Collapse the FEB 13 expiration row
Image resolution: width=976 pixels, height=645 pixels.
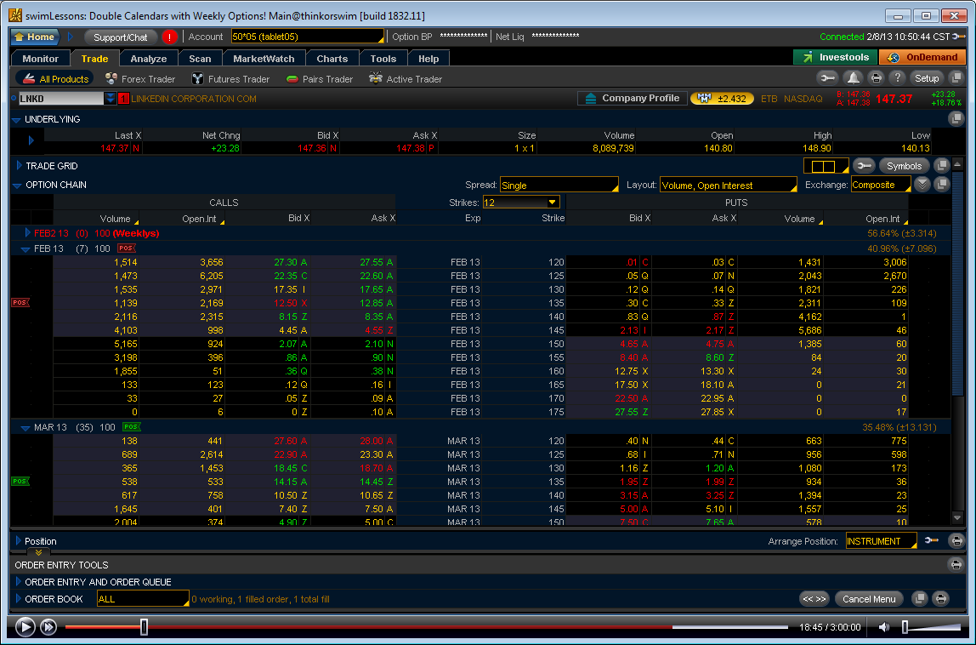pos(26,248)
